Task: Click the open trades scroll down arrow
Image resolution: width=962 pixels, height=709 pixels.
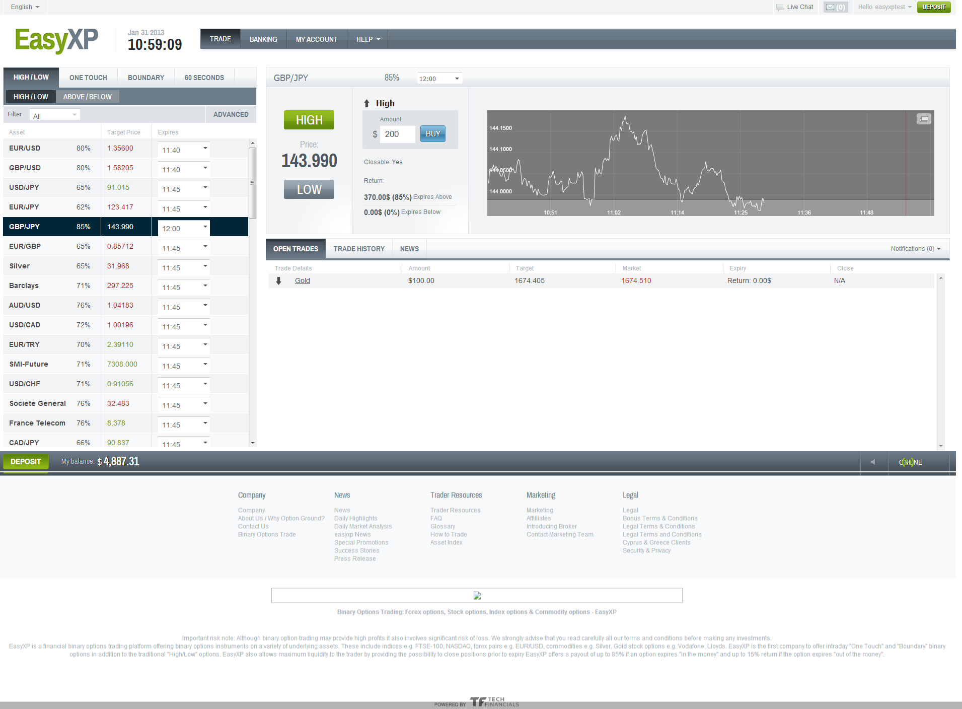Action: (x=941, y=446)
